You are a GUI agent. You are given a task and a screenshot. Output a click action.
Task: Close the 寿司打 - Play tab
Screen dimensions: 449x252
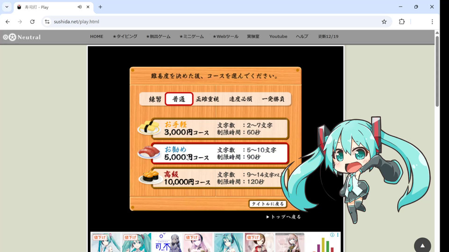(88, 7)
